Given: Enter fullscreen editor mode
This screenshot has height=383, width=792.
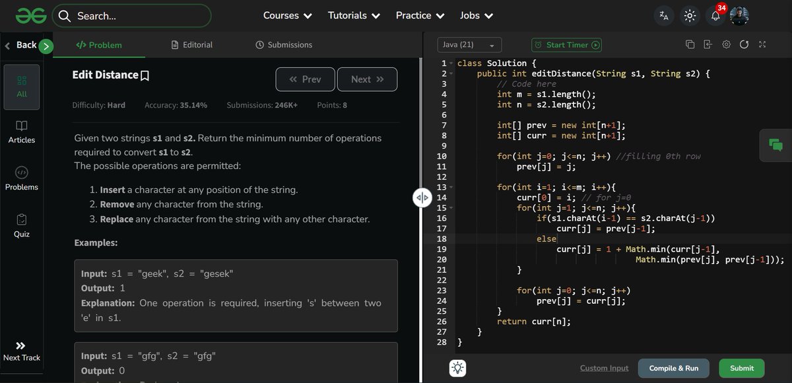Looking at the screenshot, I should (762, 44).
